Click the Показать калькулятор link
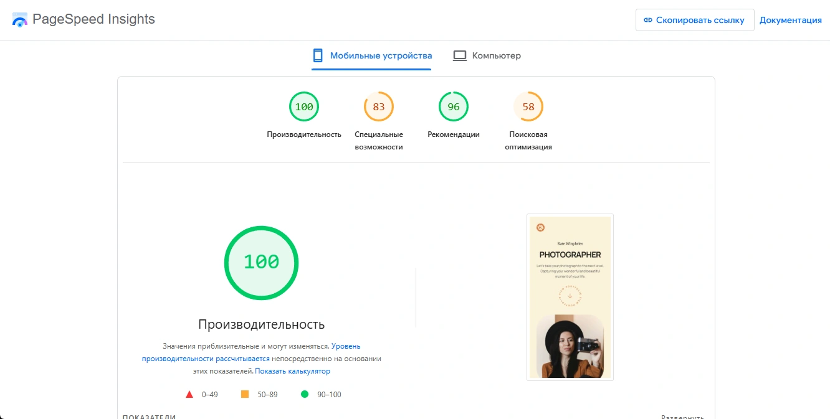Screen dimensions: 830x419 click(292, 371)
